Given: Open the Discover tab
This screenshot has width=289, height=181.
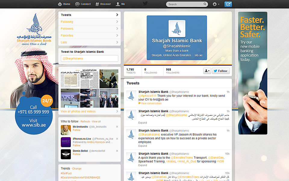Looking at the screenshot, I should point(103,4).
